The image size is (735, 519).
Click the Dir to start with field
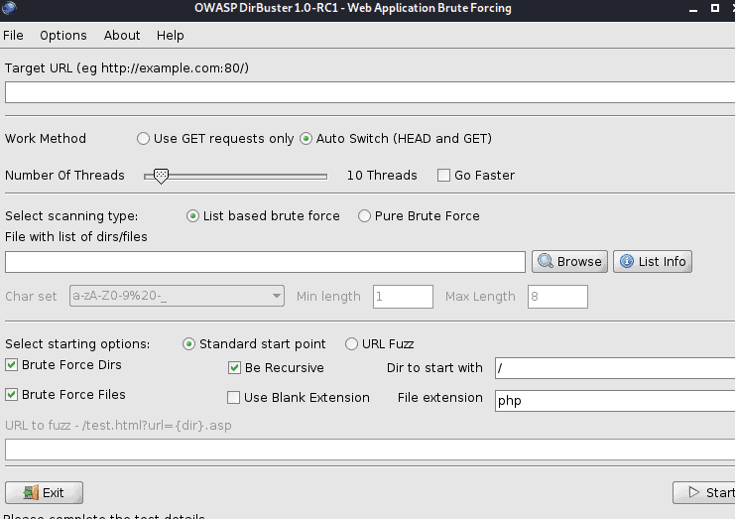(615, 368)
